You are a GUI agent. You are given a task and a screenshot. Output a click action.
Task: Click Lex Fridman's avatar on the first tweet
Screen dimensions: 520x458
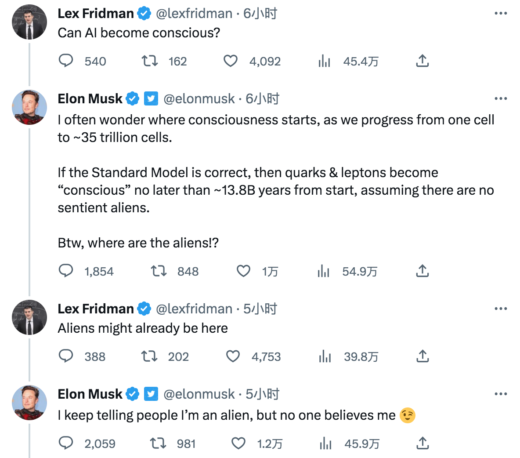[29, 22]
